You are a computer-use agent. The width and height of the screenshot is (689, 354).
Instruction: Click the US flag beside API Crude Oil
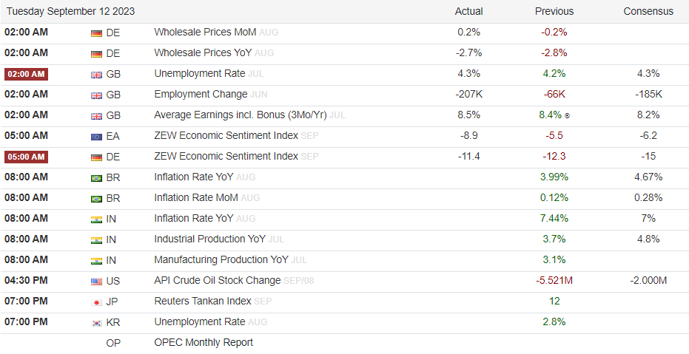pos(96,281)
